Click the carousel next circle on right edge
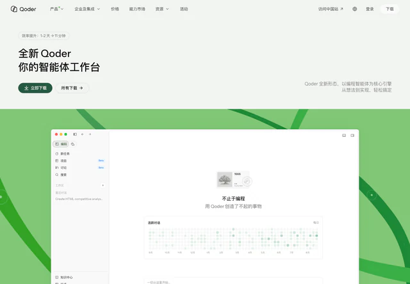 (x=372, y=195)
